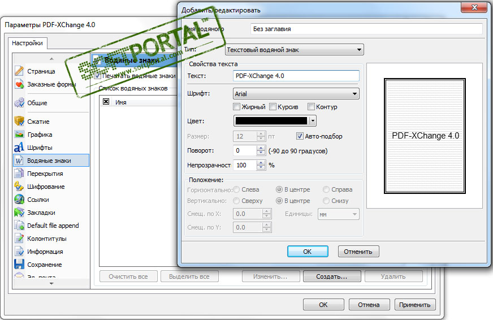Click the Ссылки globe icon
The image size is (493, 320).
tap(19, 199)
